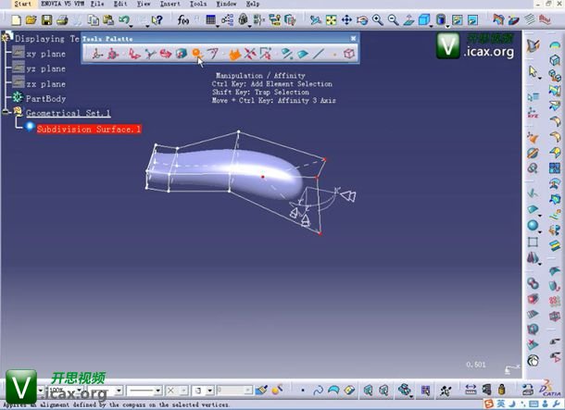Viewport: 565px width, 410px height.
Task: Close the Tools Palette panel
Action: click(353, 38)
